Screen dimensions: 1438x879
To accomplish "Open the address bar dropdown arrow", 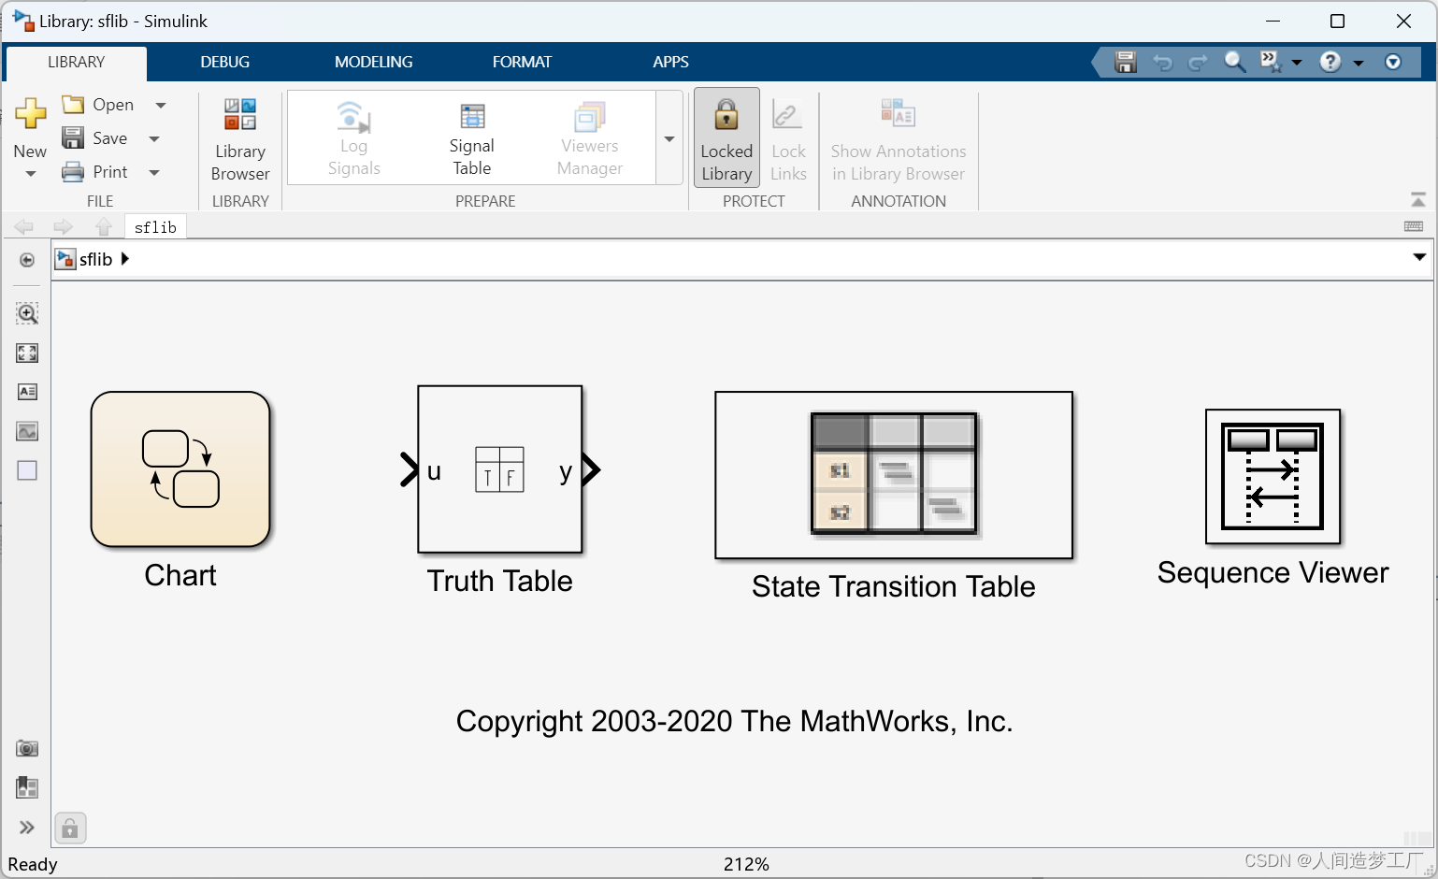I will [1419, 257].
